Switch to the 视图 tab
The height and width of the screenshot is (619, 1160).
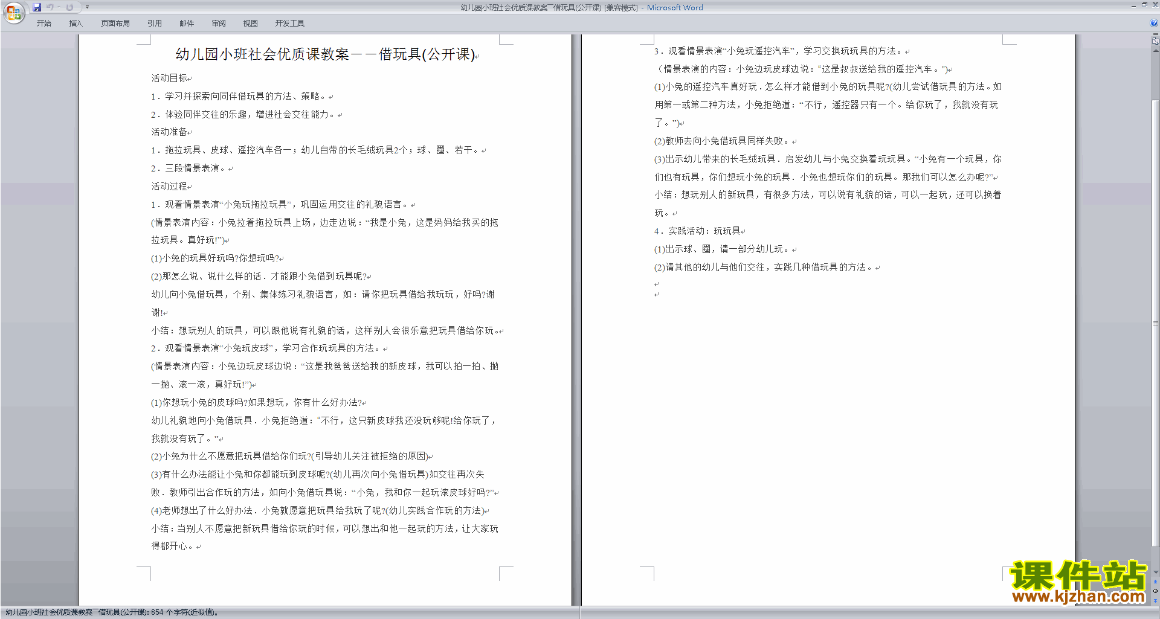coord(250,24)
